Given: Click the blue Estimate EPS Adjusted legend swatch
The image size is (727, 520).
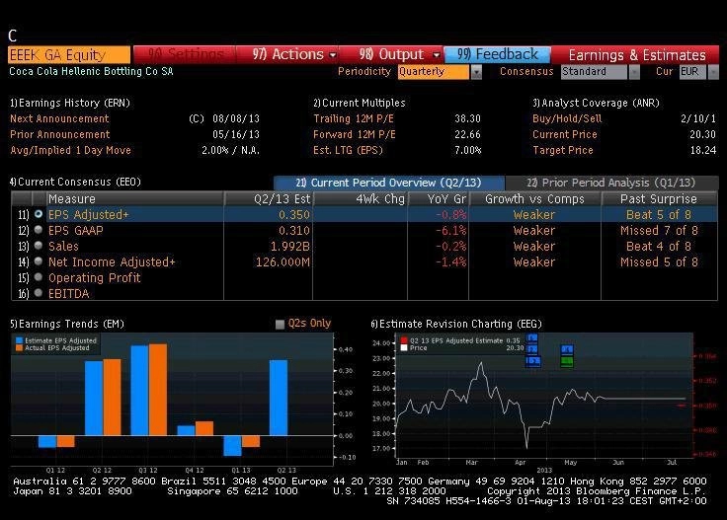Looking at the screenshot, I should coord(19,340).
